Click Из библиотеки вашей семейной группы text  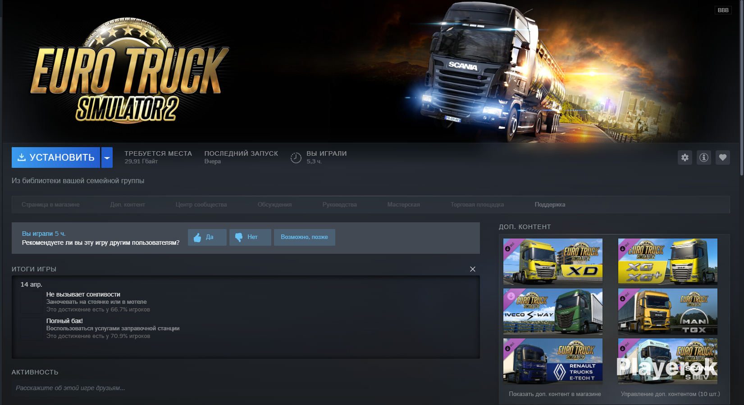tap(78, 181)
